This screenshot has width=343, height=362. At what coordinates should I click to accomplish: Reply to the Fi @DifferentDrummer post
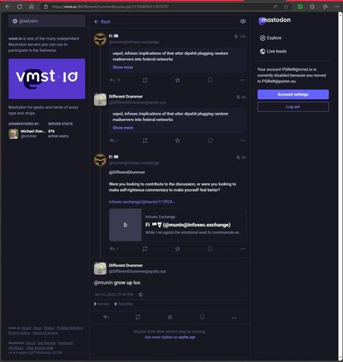114,249
